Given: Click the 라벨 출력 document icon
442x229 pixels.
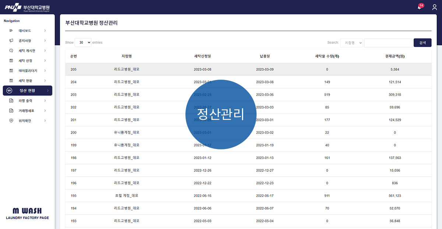Looking at the screenshot, I should coord(11,101).
